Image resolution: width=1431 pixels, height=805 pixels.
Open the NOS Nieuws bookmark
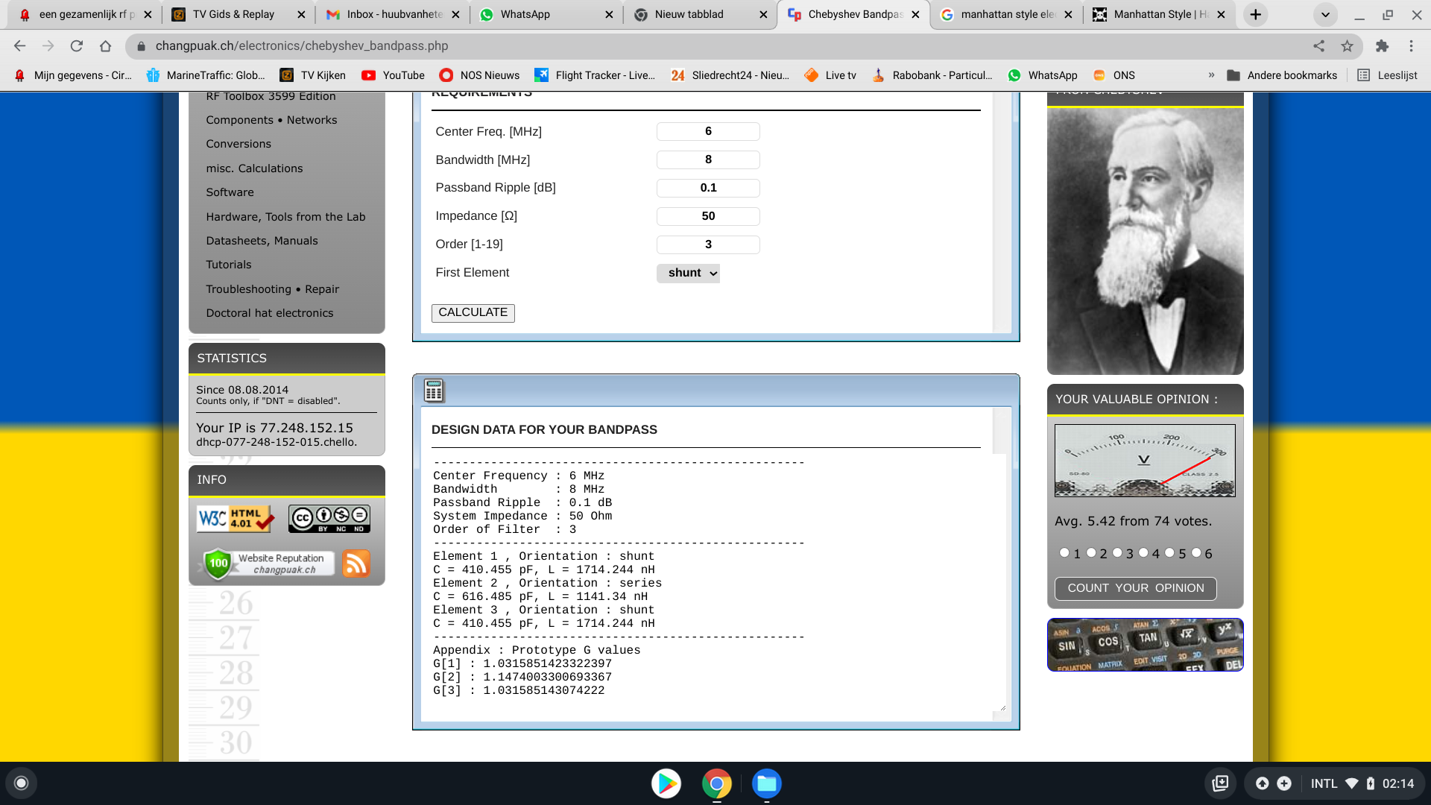coord(479,75)
